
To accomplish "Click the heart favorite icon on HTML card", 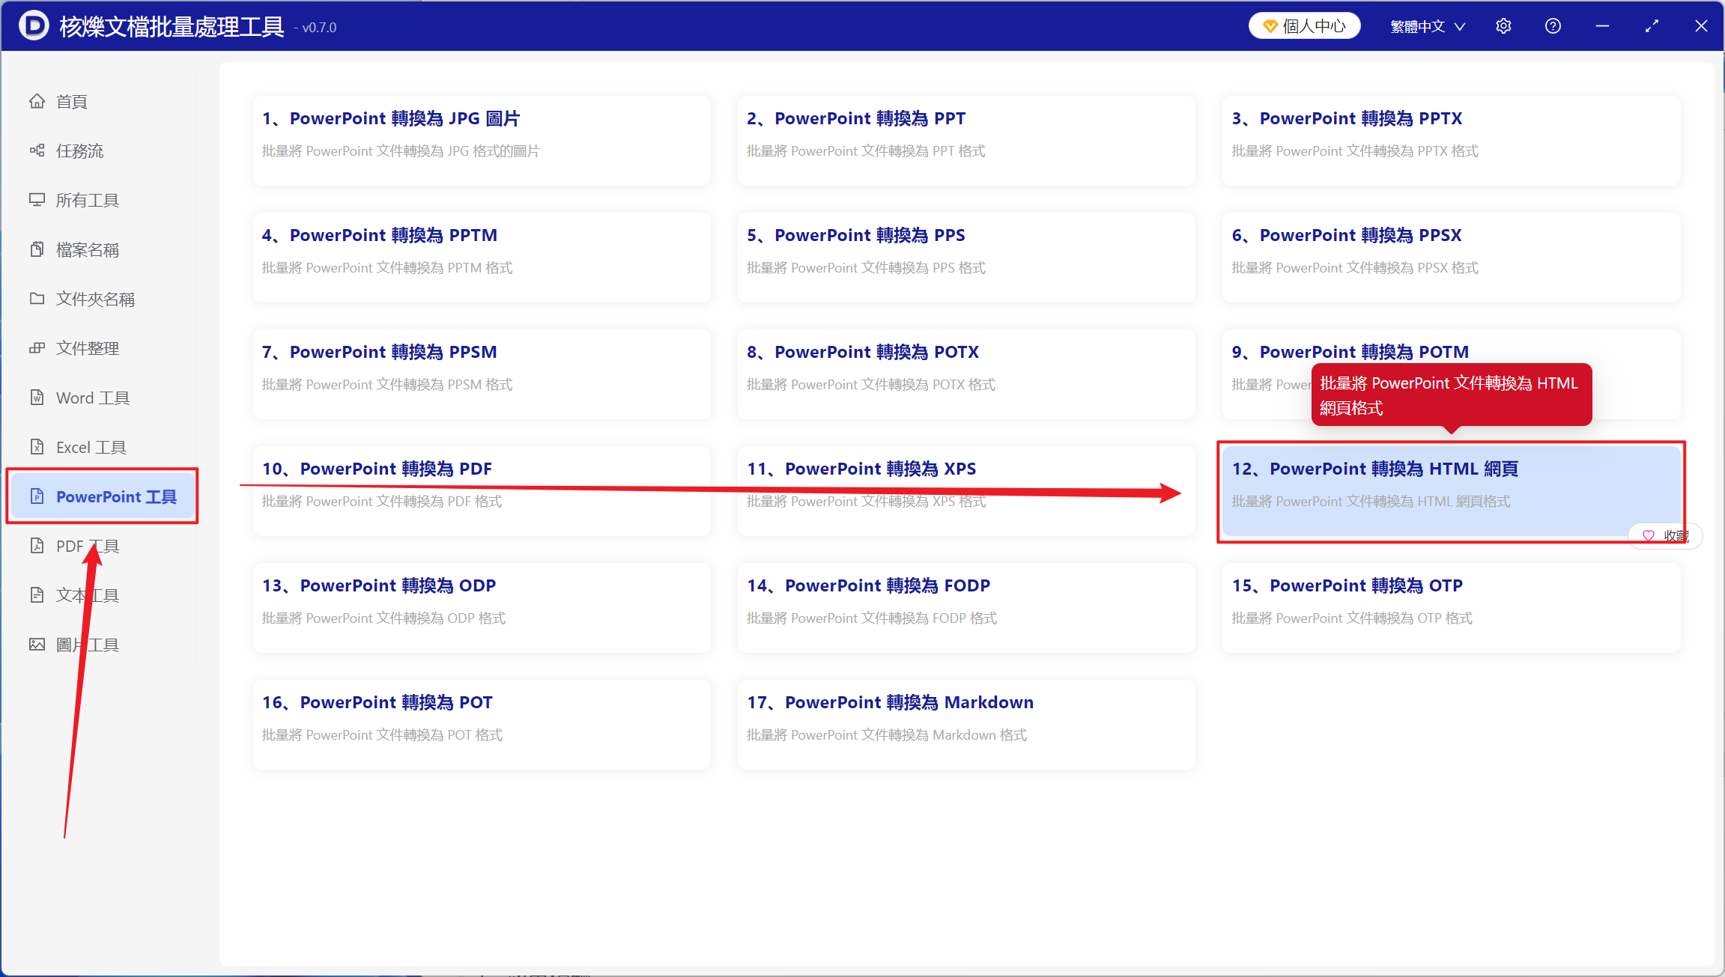I will coord(1648,536).
